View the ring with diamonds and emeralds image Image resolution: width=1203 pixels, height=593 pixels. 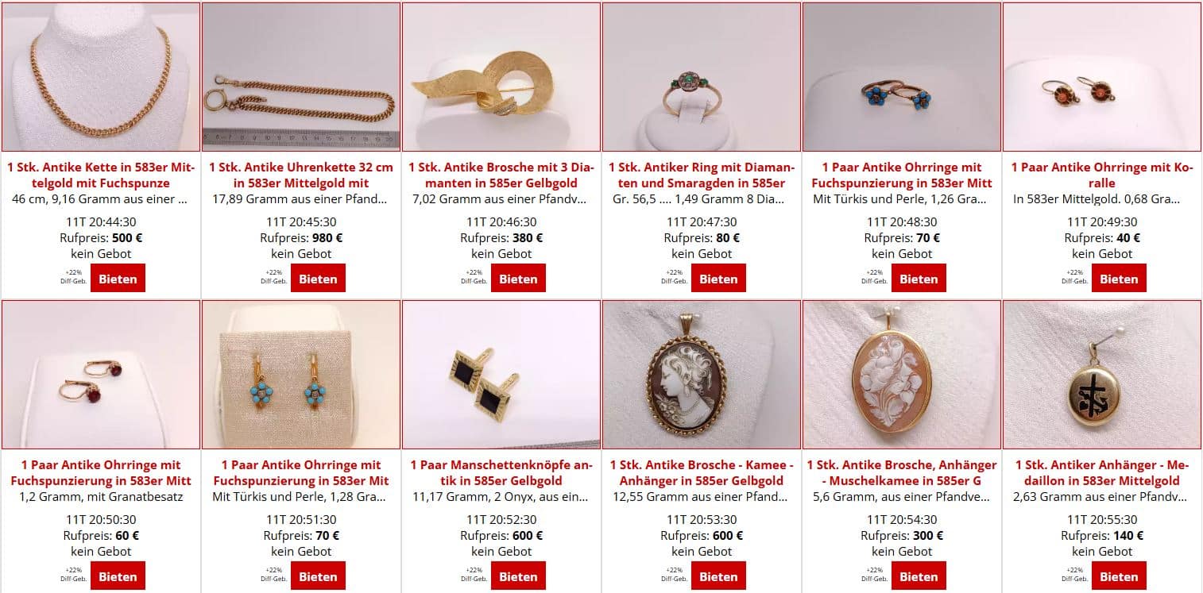pos(702,77)
